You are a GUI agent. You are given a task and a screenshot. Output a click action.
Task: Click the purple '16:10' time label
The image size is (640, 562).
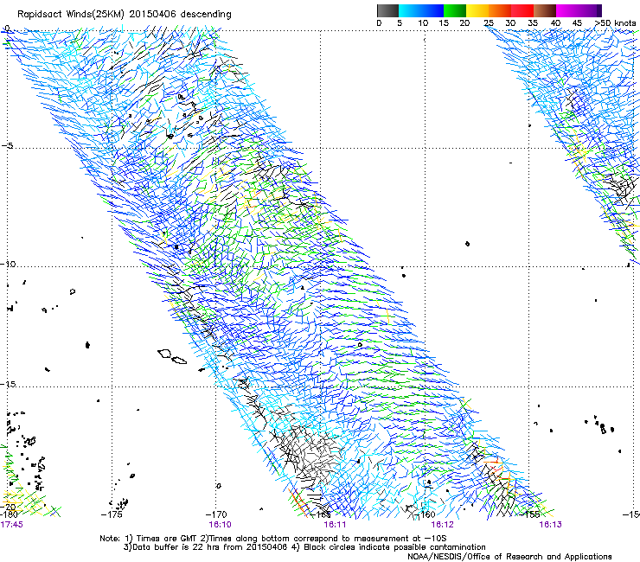(220, 524)
